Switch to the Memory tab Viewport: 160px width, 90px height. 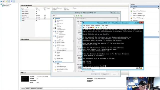click(x=28, y=88)
